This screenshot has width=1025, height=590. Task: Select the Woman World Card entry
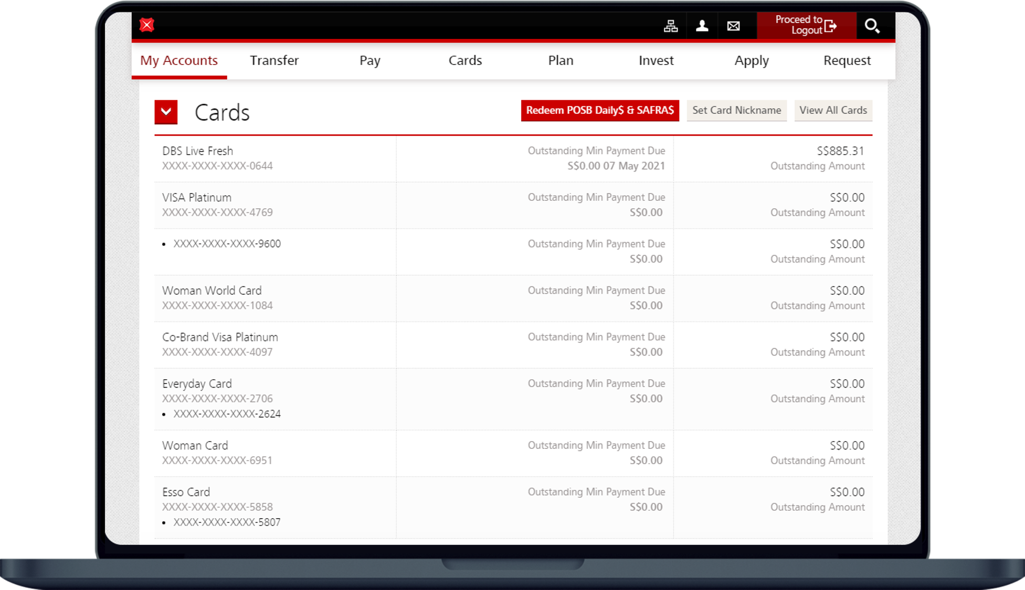(212, 291)
